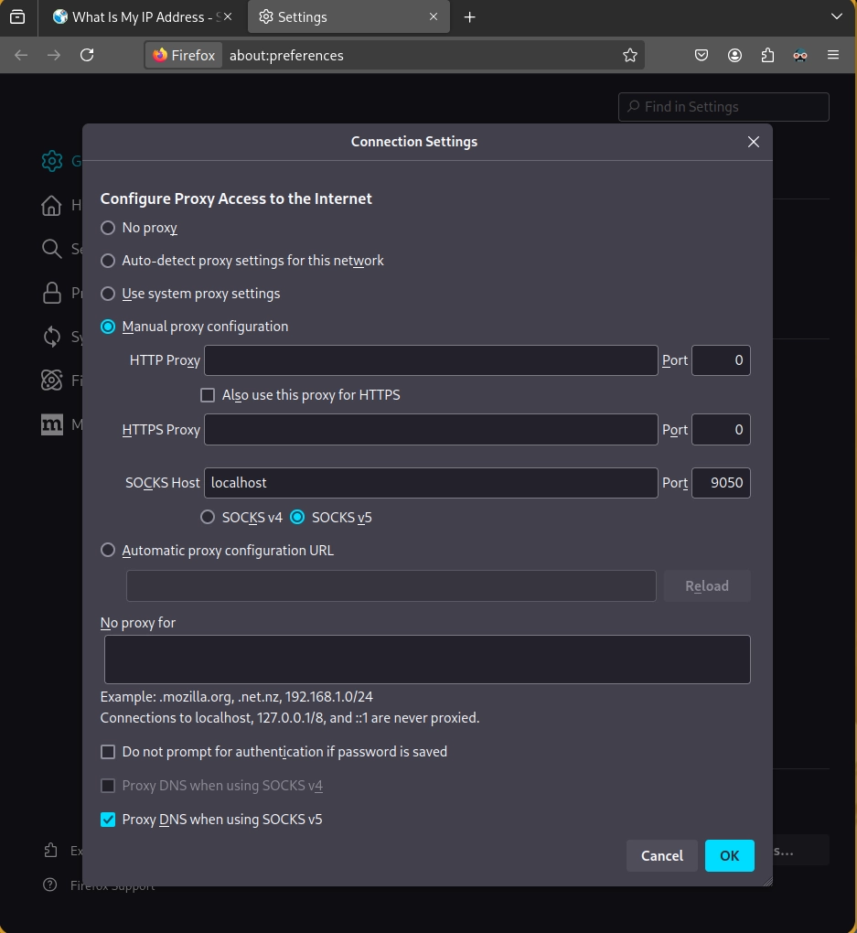The width and height of the screenshot is (857, 933).
Task: Open the recent browsing (Firefox View) icon
Action: (x=18, y=16)
